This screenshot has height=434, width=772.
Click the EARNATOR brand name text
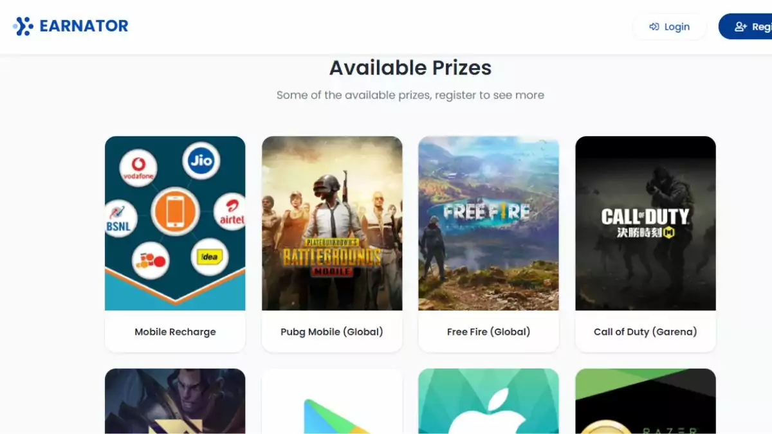coord(84,26)
